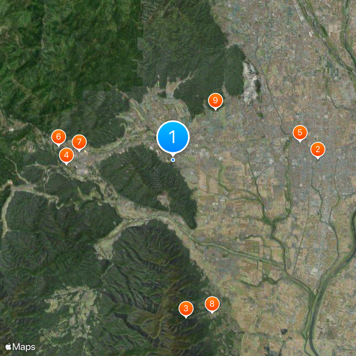Click the small blue location dot below pin 1
The height and width of the screenshot is (356, 356).
pyautogui.click(x=173, y=160)
